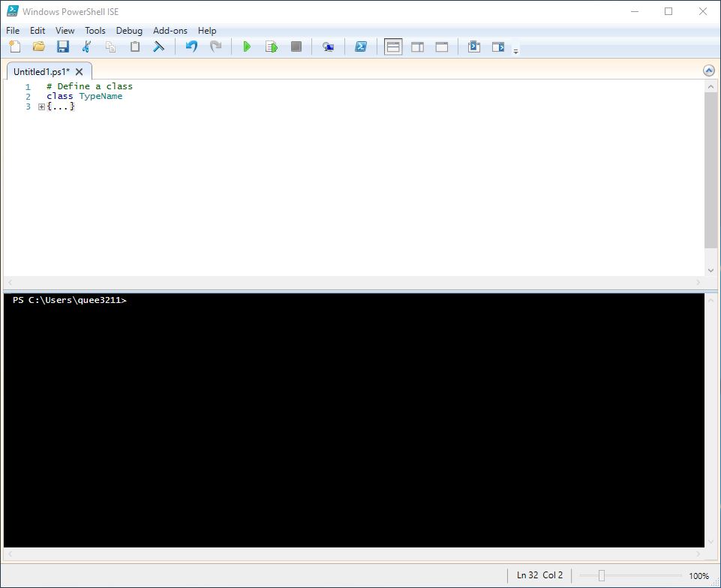The image size is (721, 588).
Task: Toggle Show Script Pane Right layout
Action: (x=416, y=46)
